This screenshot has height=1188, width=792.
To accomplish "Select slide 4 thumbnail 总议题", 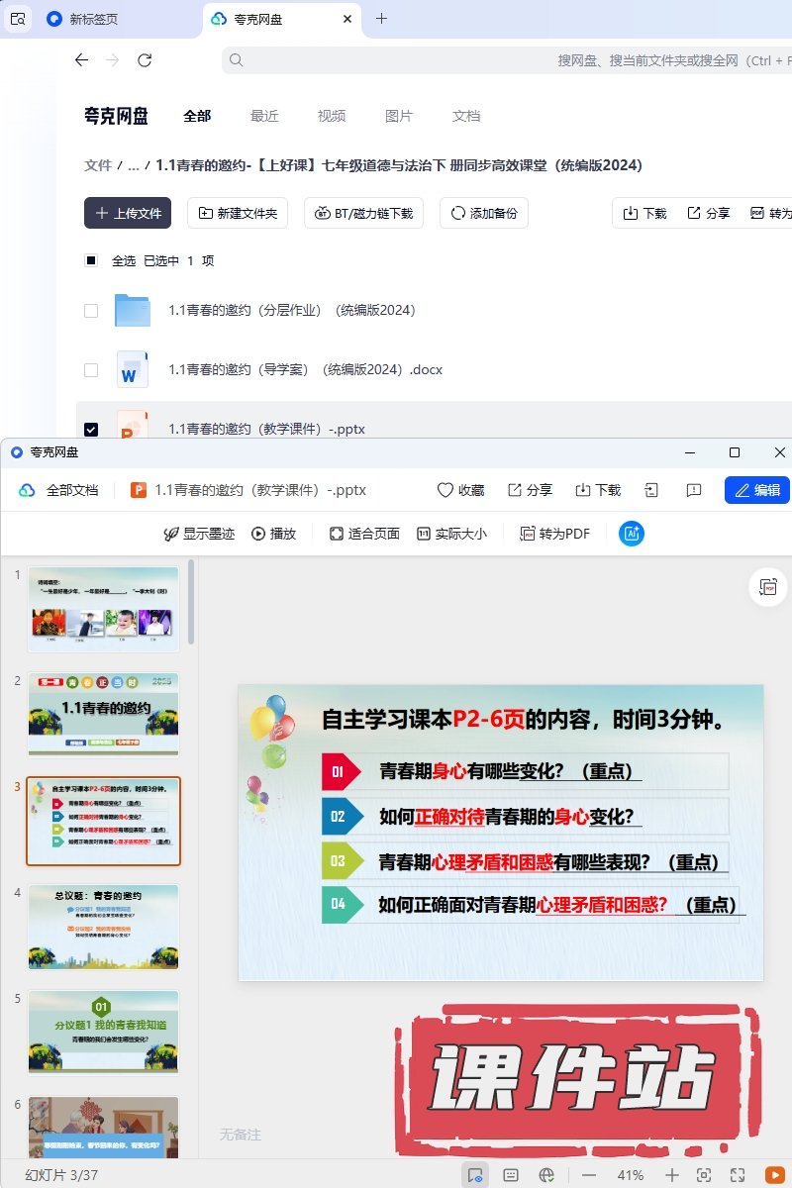I will [x=103, y=927].
